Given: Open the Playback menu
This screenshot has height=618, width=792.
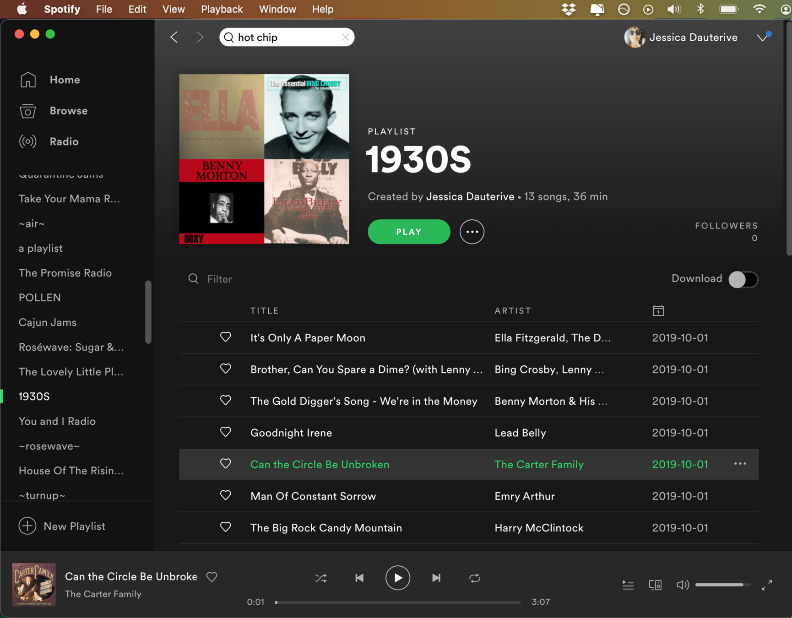Looking at the screenshot, I should point(222,9).
